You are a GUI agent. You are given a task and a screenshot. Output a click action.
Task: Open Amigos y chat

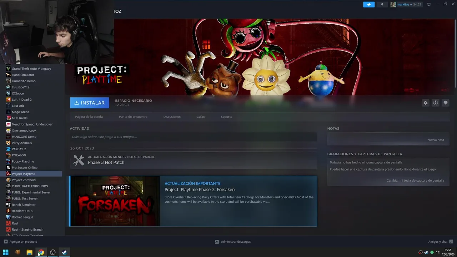438,242
